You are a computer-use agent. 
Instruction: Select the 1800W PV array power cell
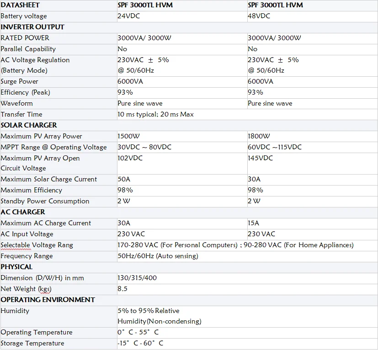313,137
